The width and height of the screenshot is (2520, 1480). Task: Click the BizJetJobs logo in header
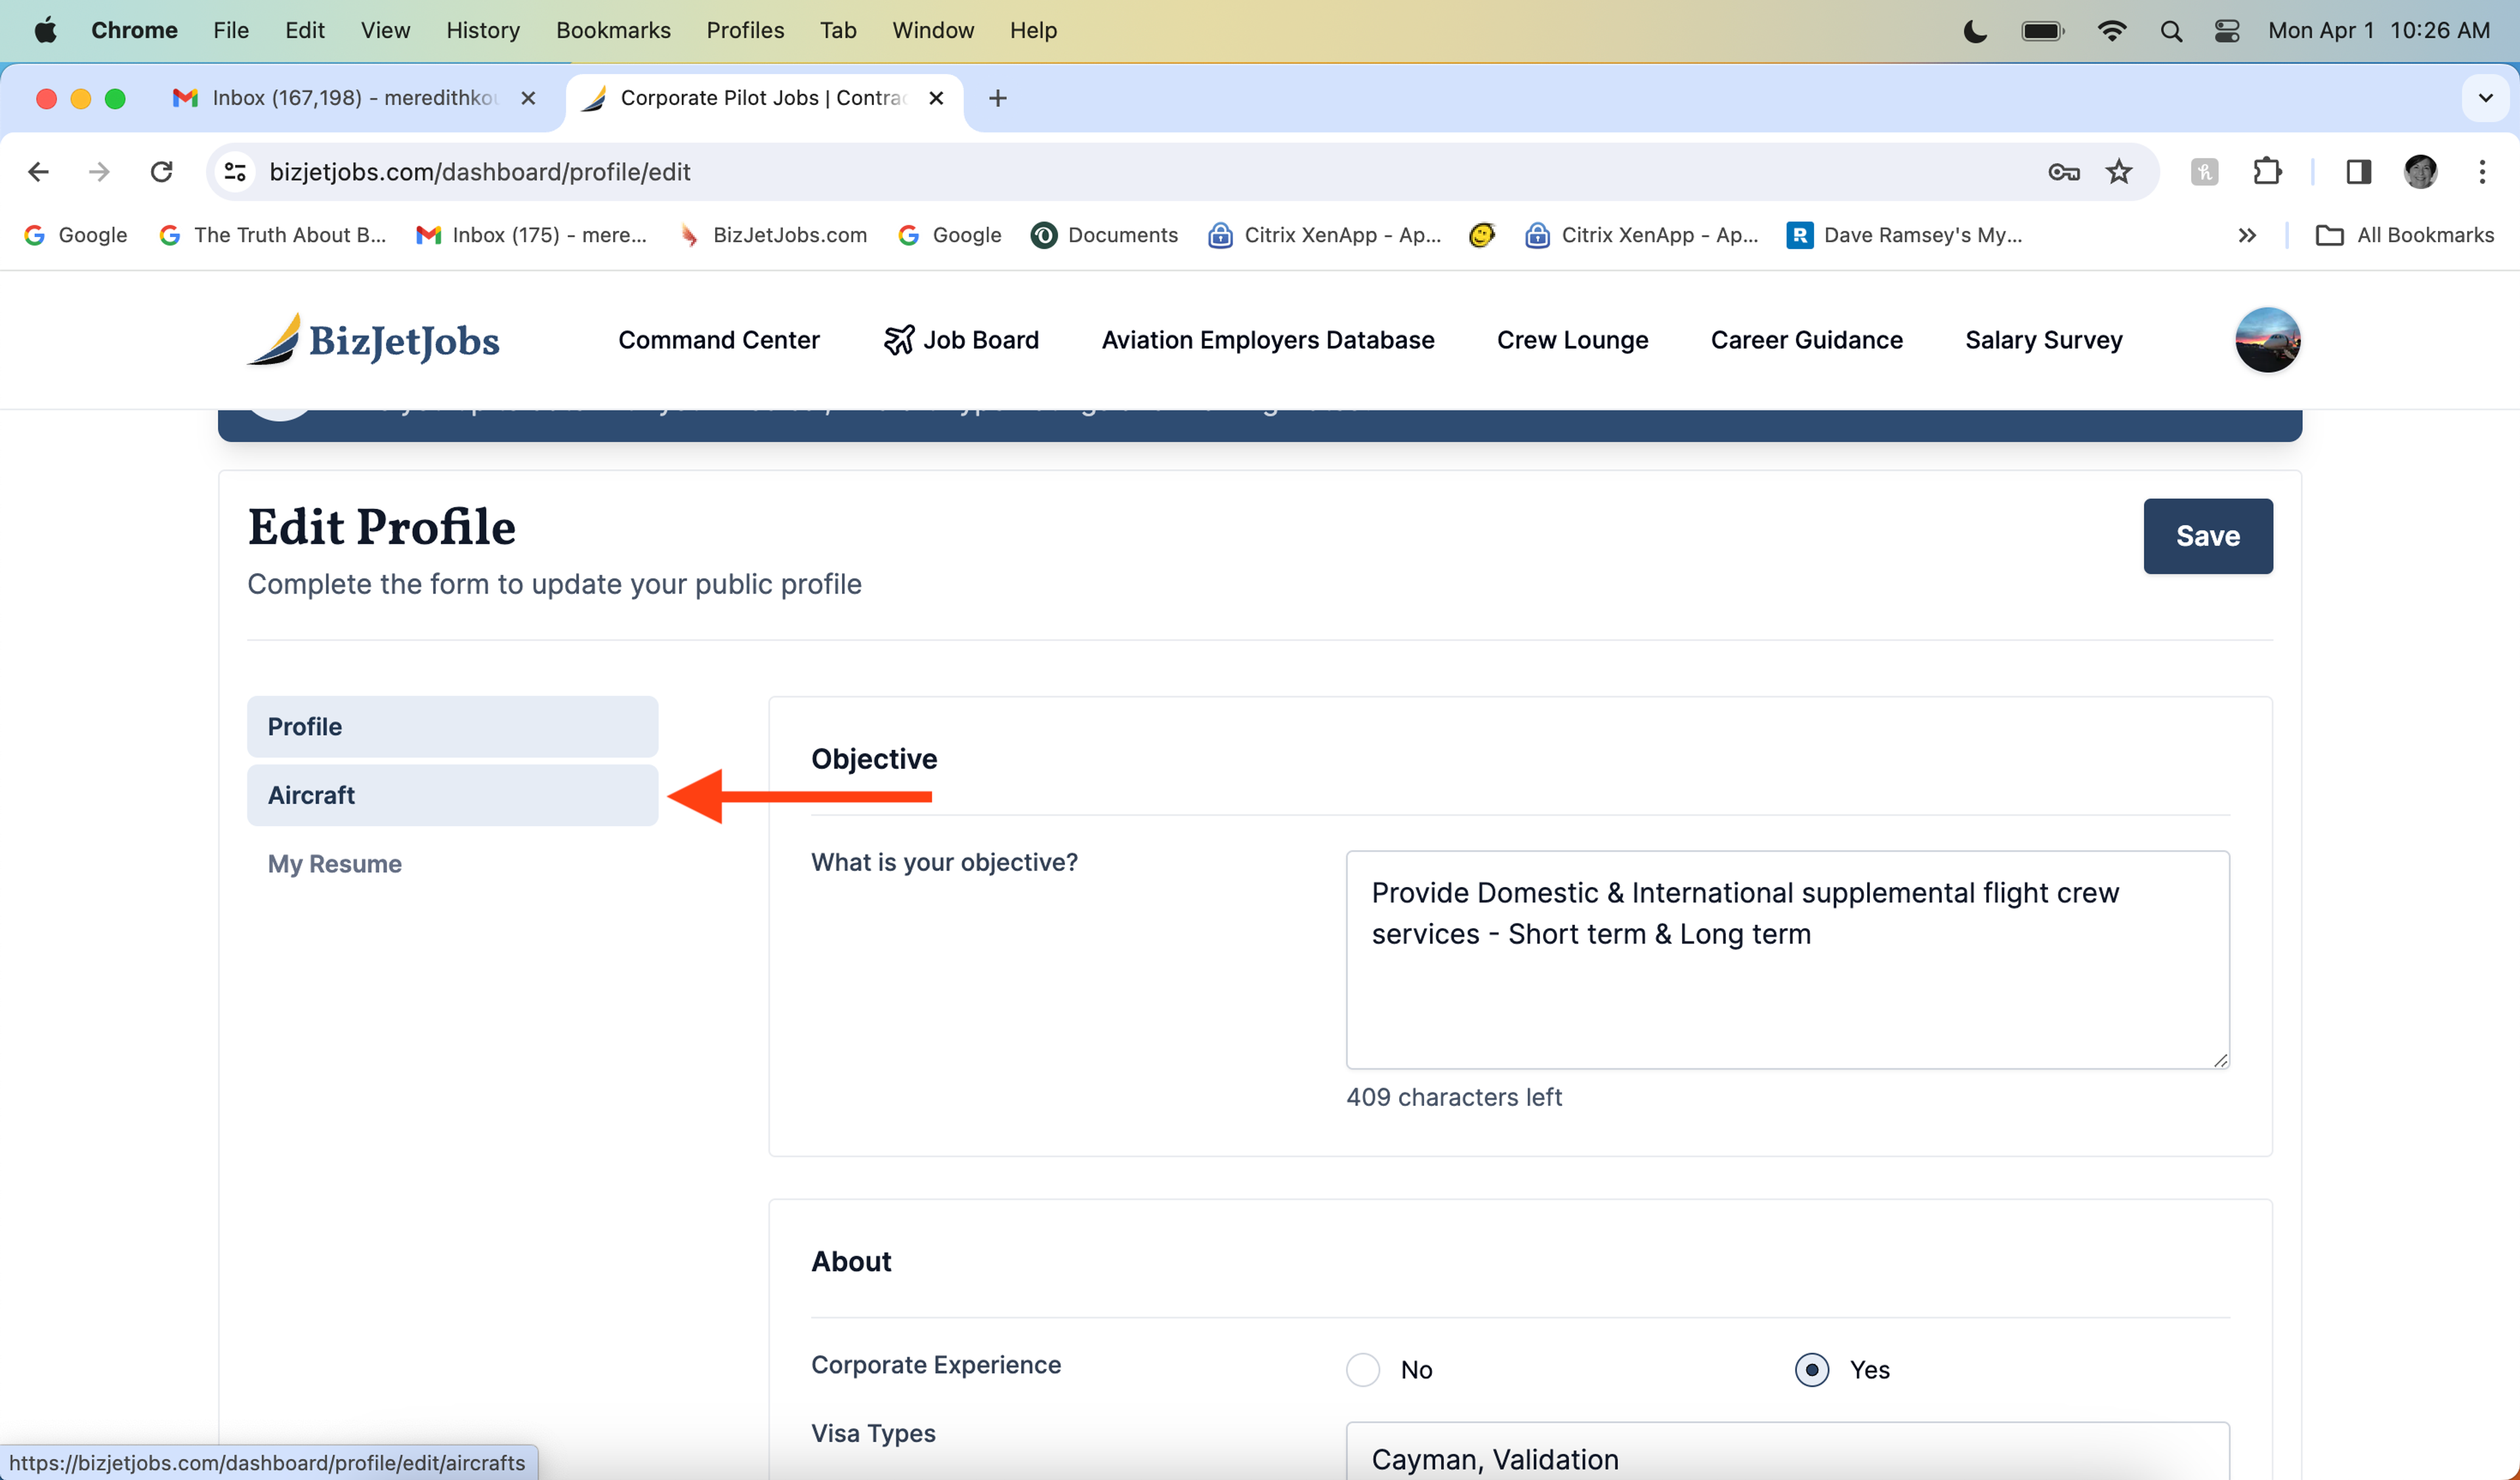[373, 340]
